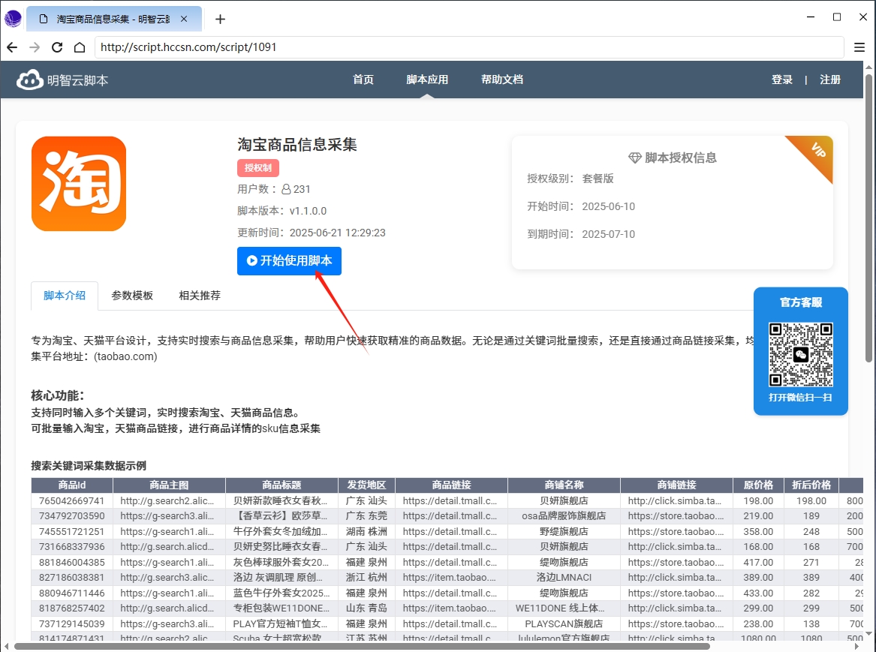Click product id 745551721251
This screenshot has height=652, width=876.
pyautogui.click(x=72, y=531)
